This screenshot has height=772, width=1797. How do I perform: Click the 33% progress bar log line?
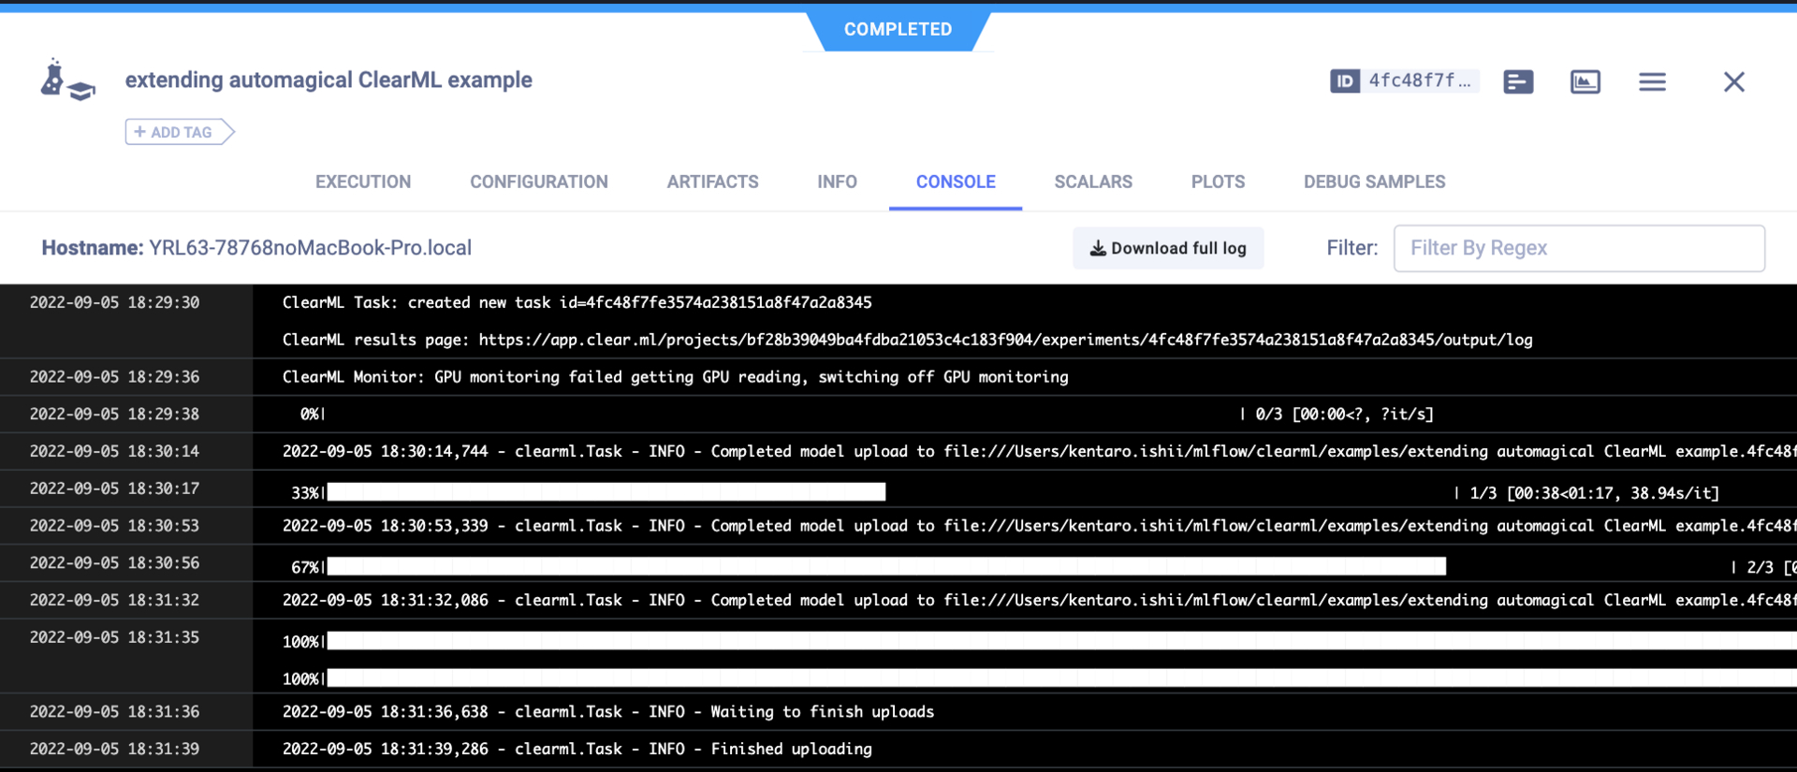click(x=1006, y=492)
